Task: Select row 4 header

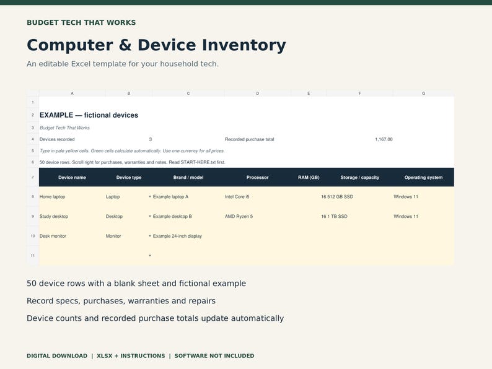Action: point(33,139)
